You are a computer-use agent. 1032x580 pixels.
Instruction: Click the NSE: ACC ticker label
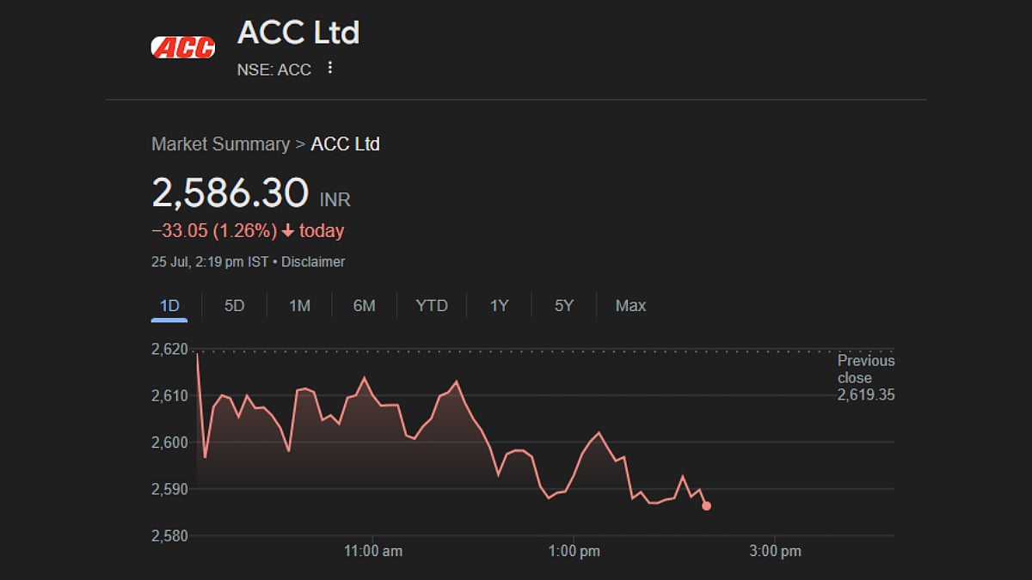273,70
